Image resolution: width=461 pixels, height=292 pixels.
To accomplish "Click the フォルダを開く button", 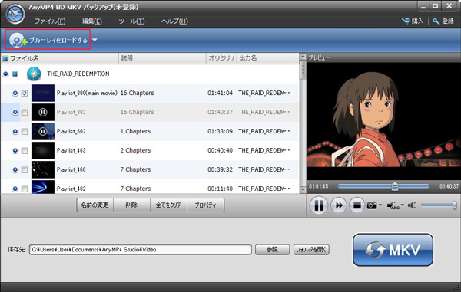I will [x=311, y=250].
